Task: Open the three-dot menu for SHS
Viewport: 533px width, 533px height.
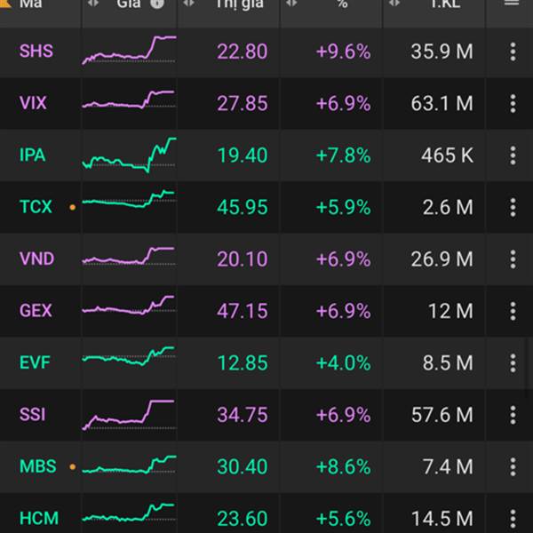Action: (513, 52)
